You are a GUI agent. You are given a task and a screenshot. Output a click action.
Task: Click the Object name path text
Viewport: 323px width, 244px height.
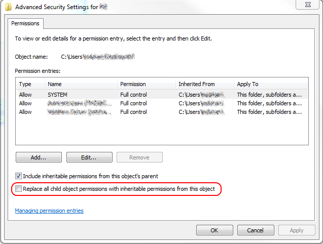pyautogui.click(x=97, y=57)
